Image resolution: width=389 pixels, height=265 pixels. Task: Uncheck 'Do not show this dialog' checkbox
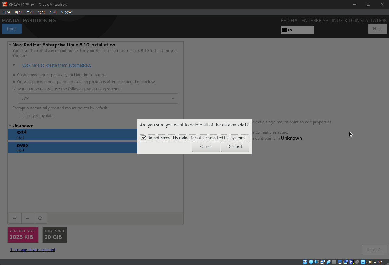click(x=144, y=138)
